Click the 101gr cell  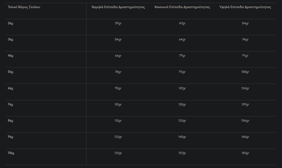pos(118,105)
